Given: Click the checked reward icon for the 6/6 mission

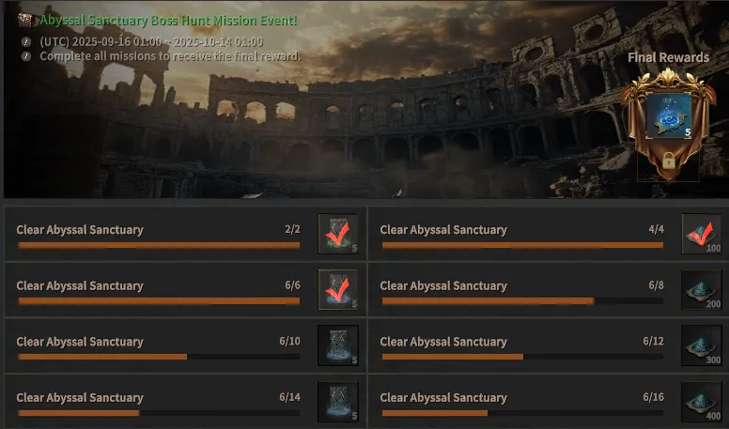Looking at the screenshot, I should [338, 289].
